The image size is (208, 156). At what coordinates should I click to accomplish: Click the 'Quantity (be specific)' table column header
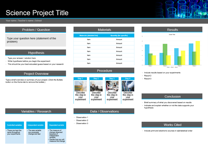[119, 35]
